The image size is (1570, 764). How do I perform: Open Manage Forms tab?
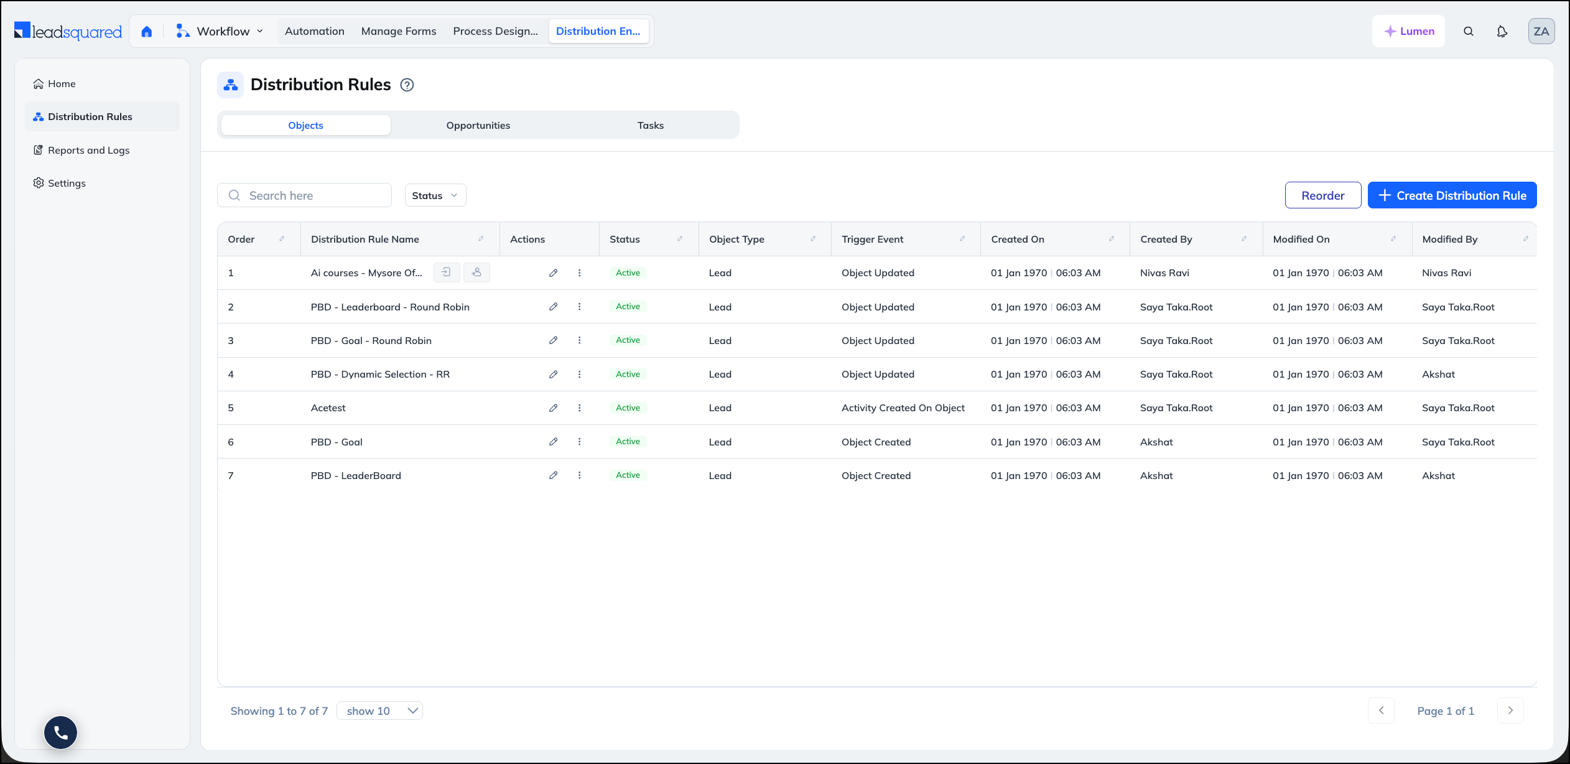399,31
